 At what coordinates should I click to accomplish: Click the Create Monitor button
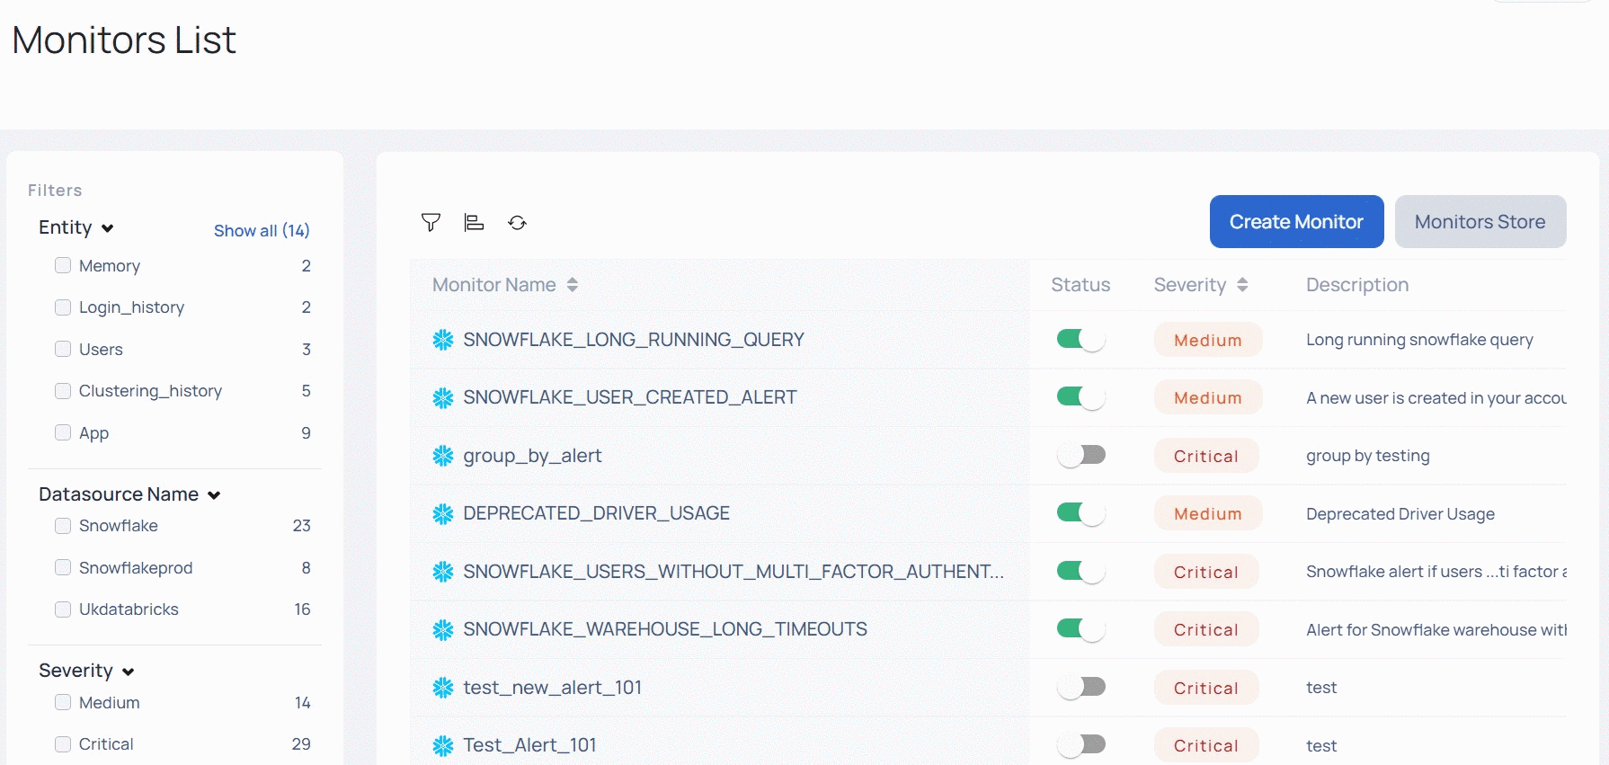click(1296, 221)
